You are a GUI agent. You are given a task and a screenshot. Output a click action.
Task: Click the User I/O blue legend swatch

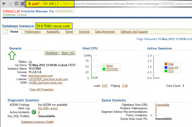[166, 67]
